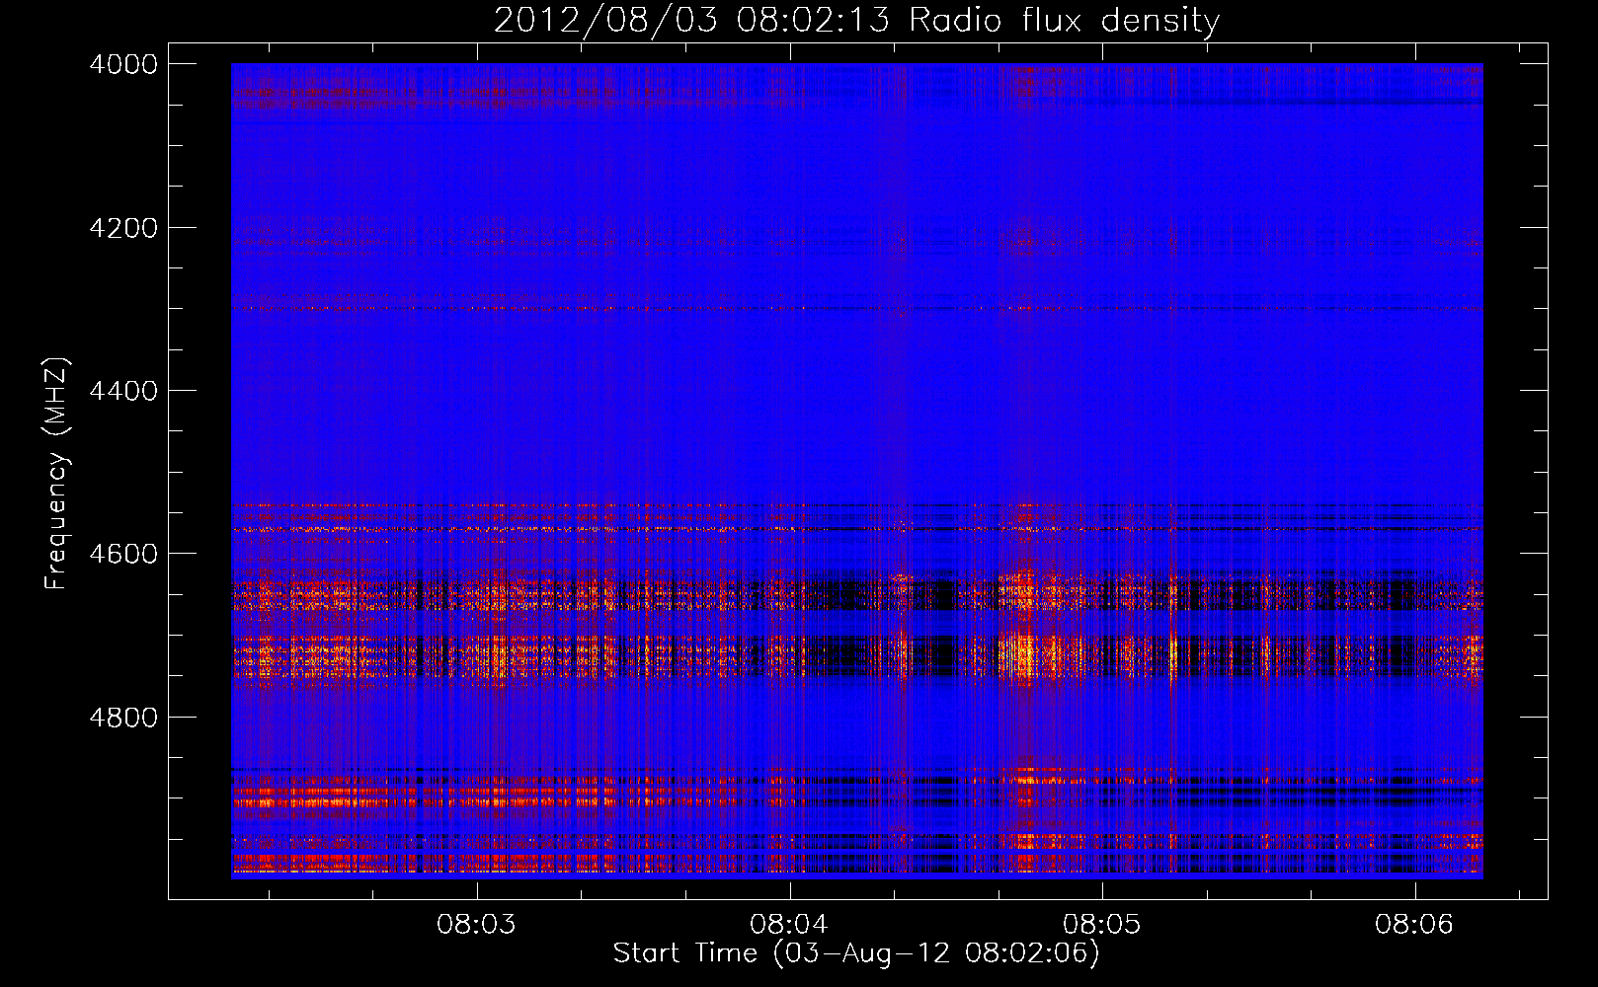Select the 4600 frequency tick label
The height and width of the screenshot is (987, 1598).
(x=123, y=554)
